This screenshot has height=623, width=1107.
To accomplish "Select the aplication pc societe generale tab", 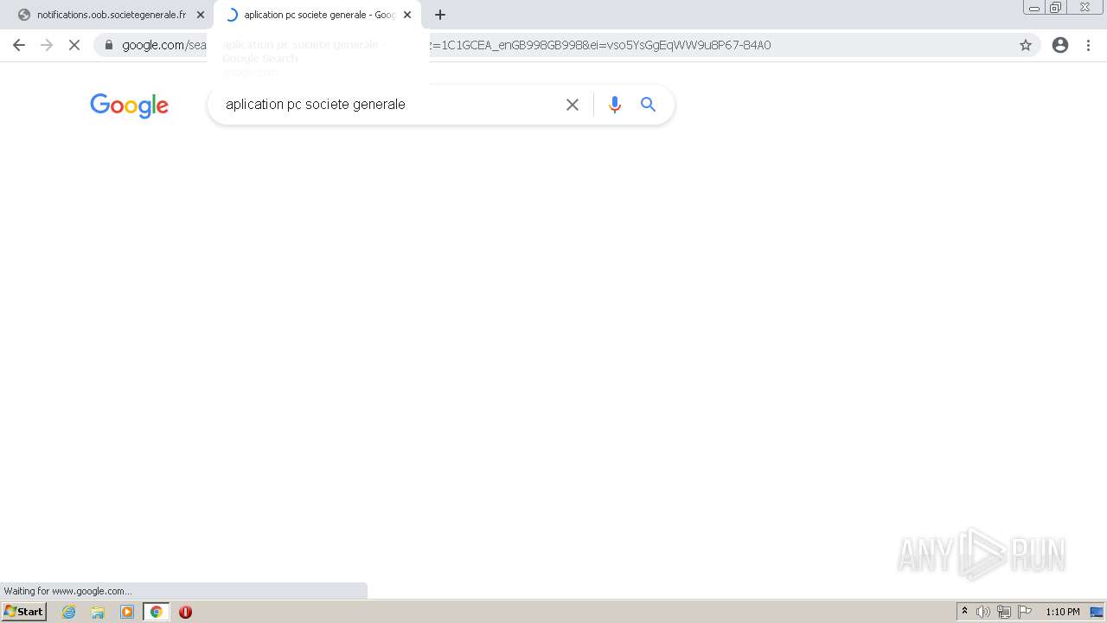I will [317, 15].
